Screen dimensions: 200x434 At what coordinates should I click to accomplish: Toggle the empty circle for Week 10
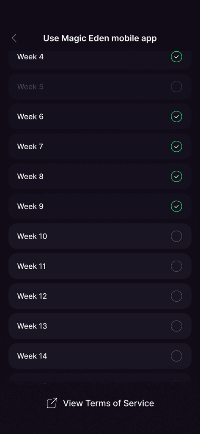[176, 236]
